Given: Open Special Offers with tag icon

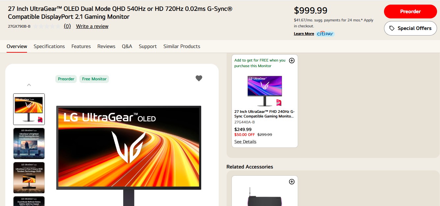Looking at the screenshot, I should (410, 28).
